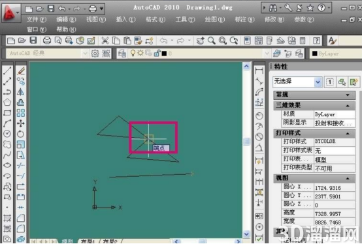Click the Pan realtime hand icon

click(x=200, y=41)
